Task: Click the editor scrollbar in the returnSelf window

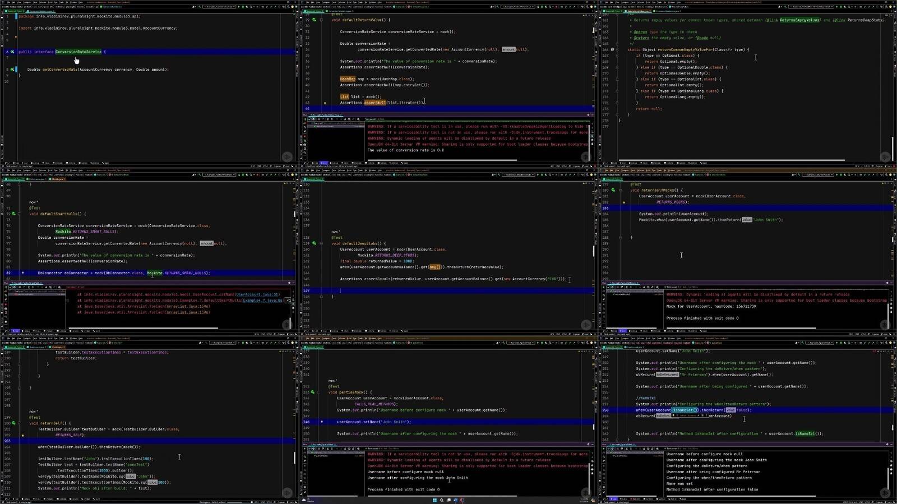Action: click(294, 457)
